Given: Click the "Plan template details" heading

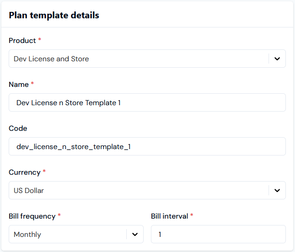Looking at the screenshot, I should pos(54,15).
